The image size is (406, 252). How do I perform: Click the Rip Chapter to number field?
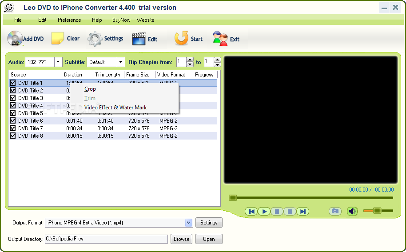point(209,62)
